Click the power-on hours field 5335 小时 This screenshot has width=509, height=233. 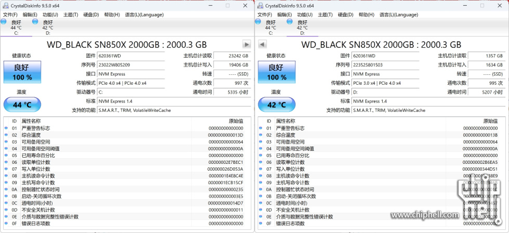coord(232,92)
